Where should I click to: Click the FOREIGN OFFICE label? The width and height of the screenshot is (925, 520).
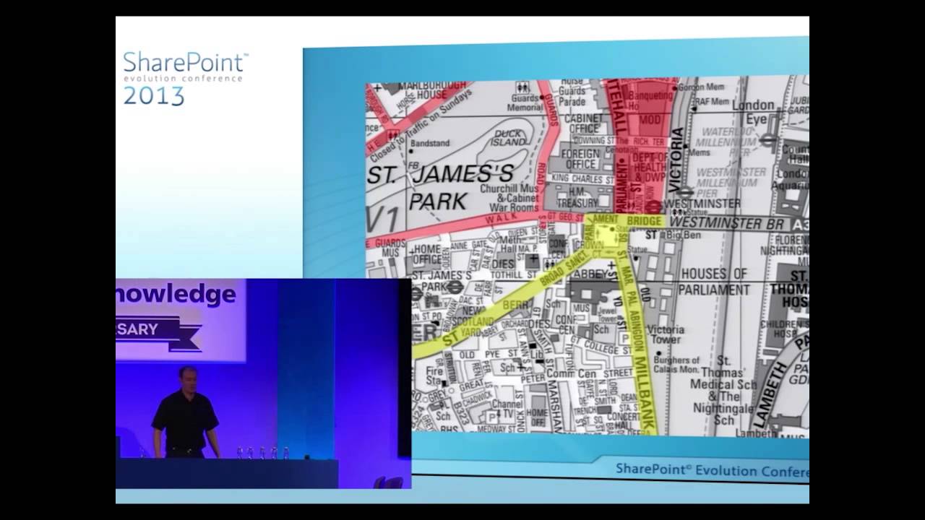click(582, 158)
